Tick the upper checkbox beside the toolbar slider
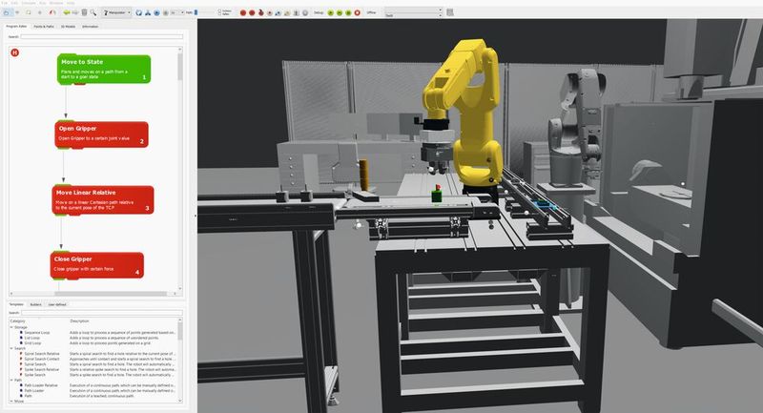The width and height of the screenshot is (763, 413). point(219,10)
